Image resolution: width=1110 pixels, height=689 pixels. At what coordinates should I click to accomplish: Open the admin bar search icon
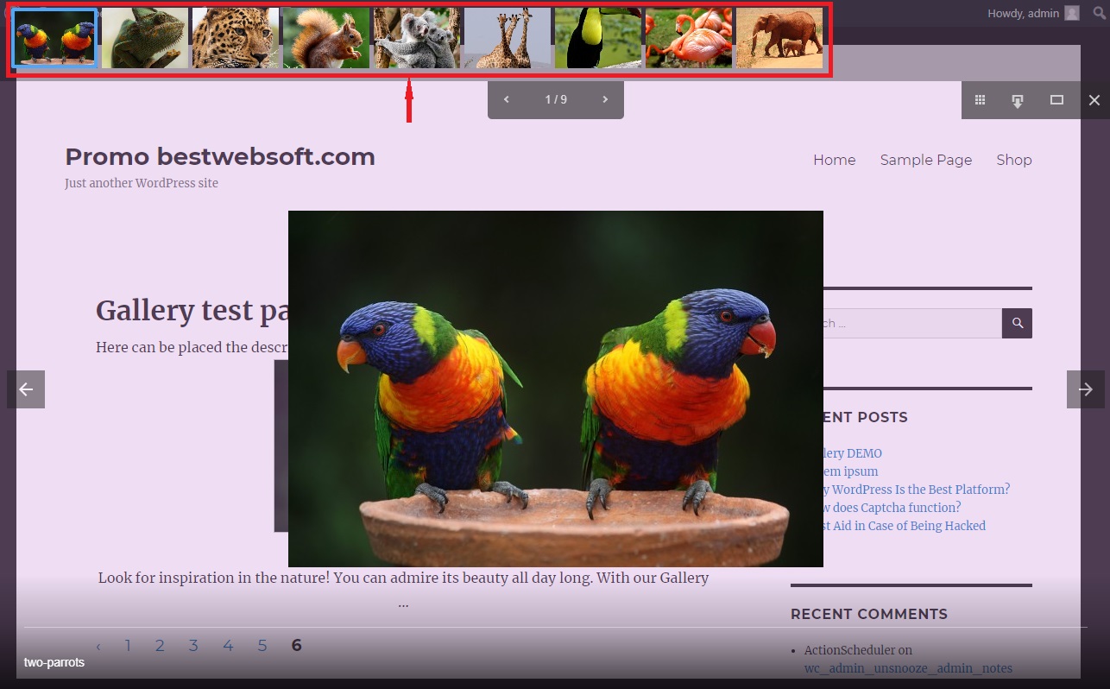[1098, 13]
